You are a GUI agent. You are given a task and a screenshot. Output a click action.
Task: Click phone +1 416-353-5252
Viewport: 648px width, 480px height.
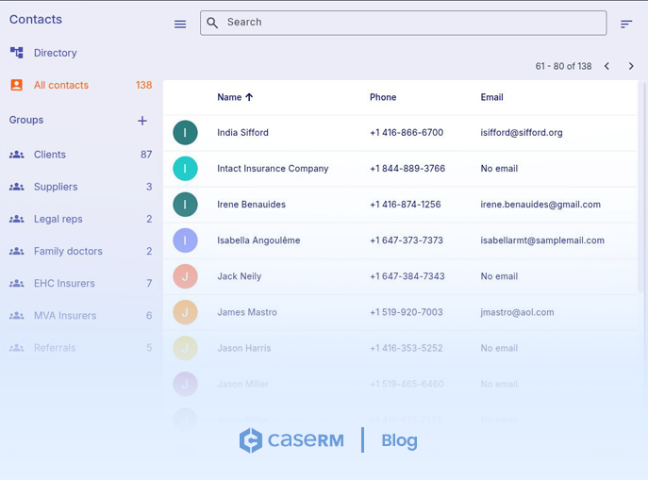(406, 348)
